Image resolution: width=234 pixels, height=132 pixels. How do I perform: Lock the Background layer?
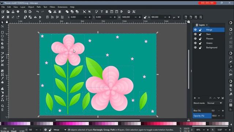[x=200, y=48]
